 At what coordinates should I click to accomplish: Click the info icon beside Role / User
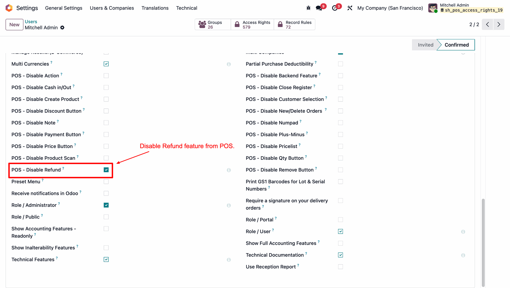(x=463, y=232)
